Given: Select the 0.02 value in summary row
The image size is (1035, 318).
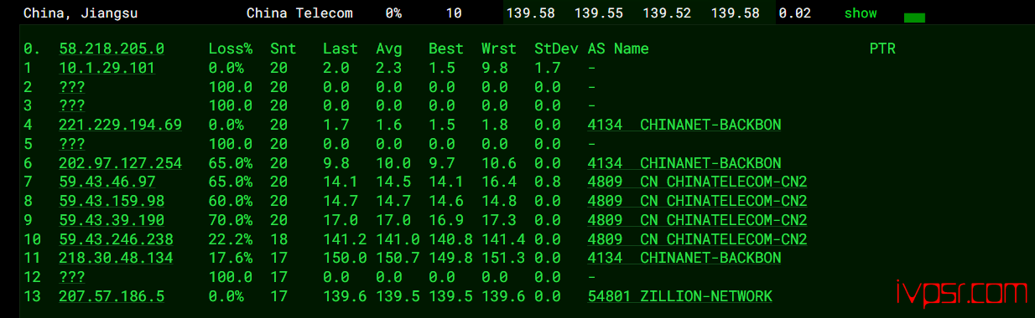Looking at the screenshot, I should 794,13.
